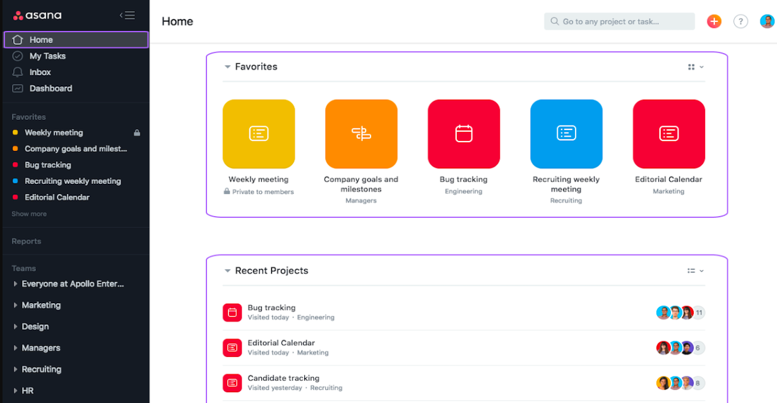Open the user profile avatar in the top bar

pos(767,21)
